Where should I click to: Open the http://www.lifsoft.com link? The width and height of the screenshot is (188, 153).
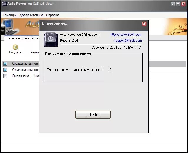click(126, 35)
